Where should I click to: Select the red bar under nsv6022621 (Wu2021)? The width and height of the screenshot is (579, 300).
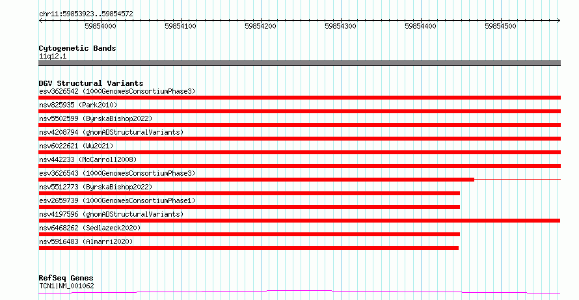click(x=299, y=152)
